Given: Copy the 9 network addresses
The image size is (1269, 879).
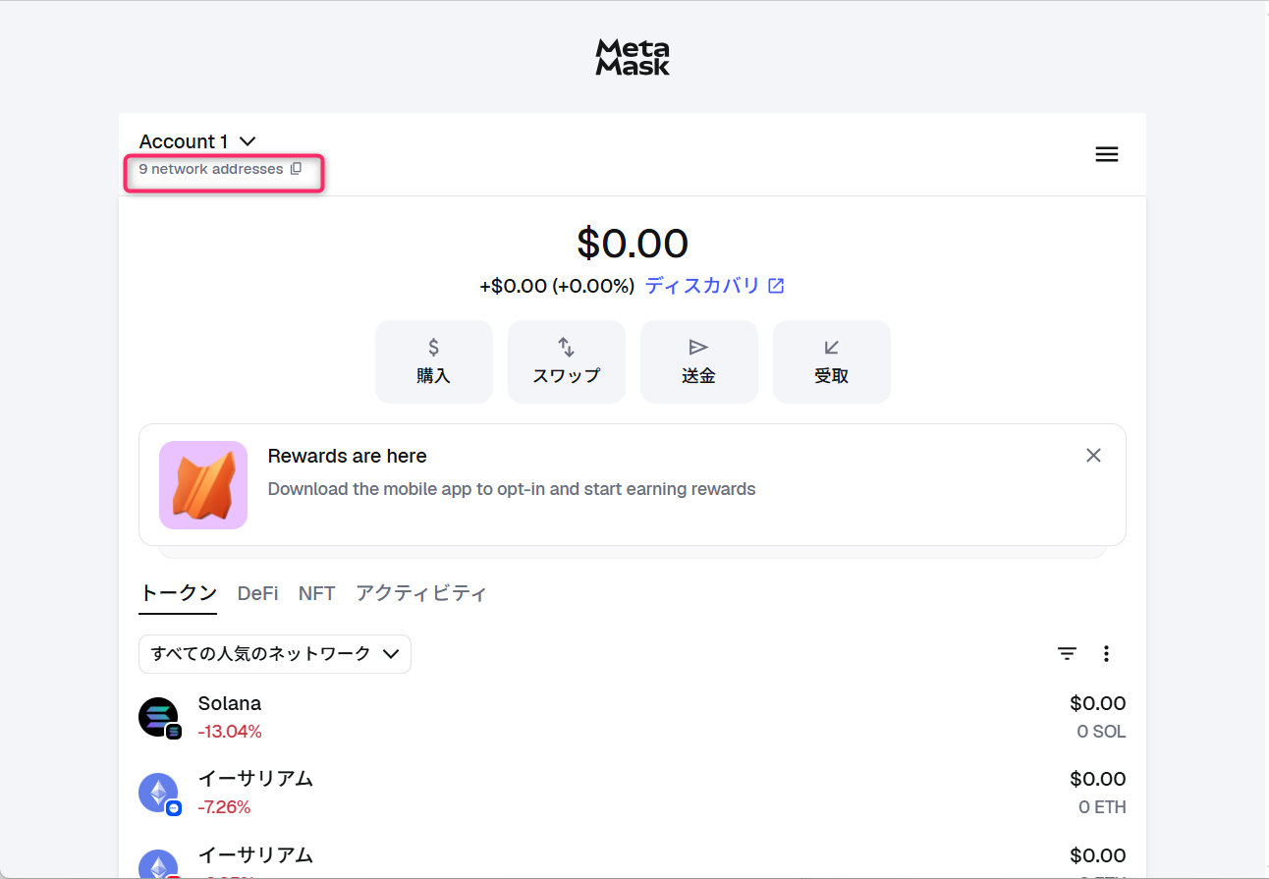Looking at the screenshot, I should 296,169.
